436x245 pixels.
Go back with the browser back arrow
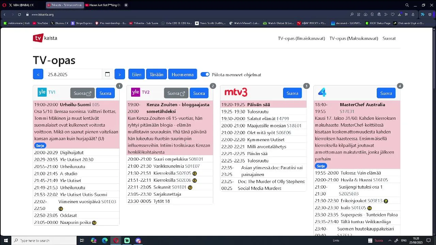click(x=4, y=15)
